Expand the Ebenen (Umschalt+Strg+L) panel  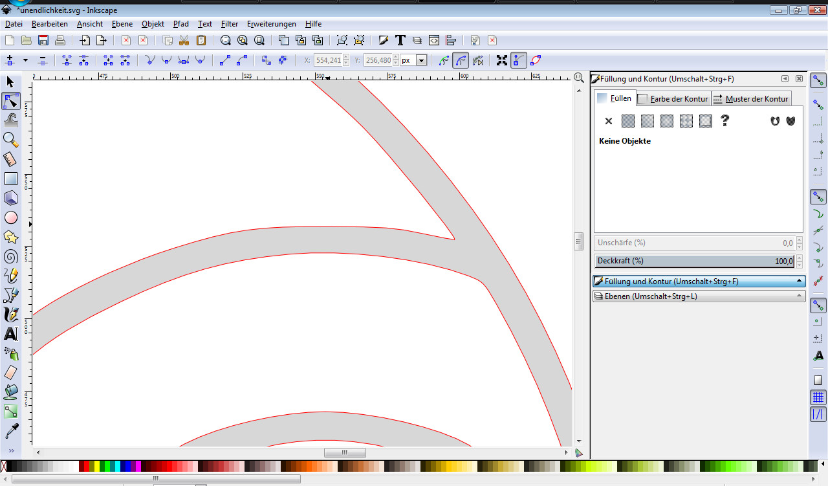point(699,296)
